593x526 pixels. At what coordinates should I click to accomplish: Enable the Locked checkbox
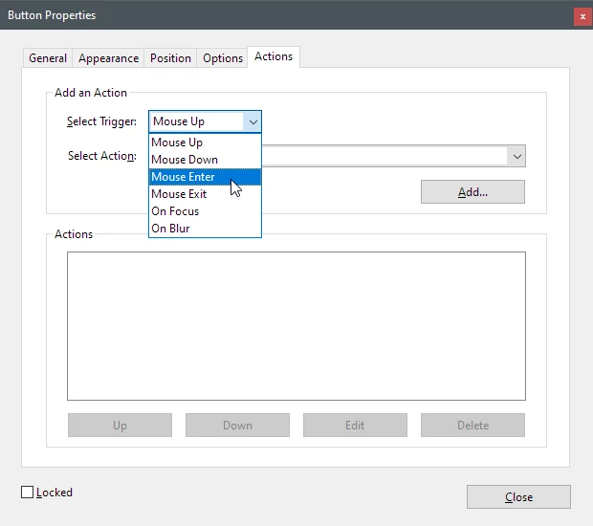(27, 492)
